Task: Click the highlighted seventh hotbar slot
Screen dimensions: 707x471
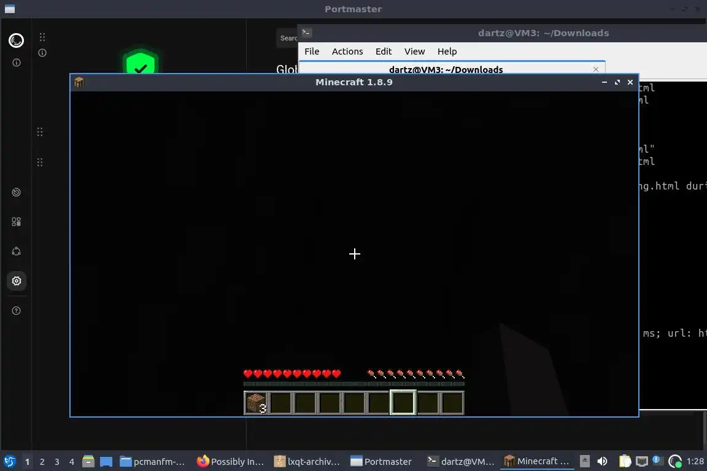Action: tap(403, 402)
